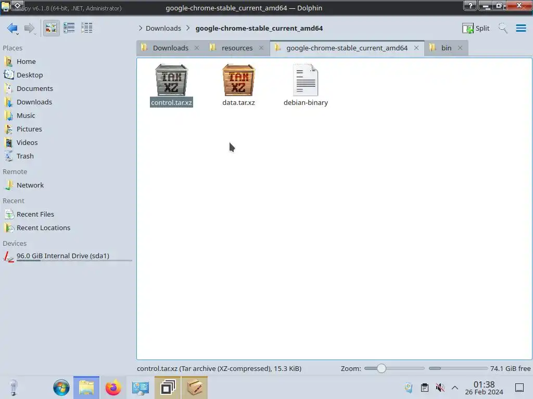Click the Home folder icon in sidebar
533x399 pixels.
8,61
